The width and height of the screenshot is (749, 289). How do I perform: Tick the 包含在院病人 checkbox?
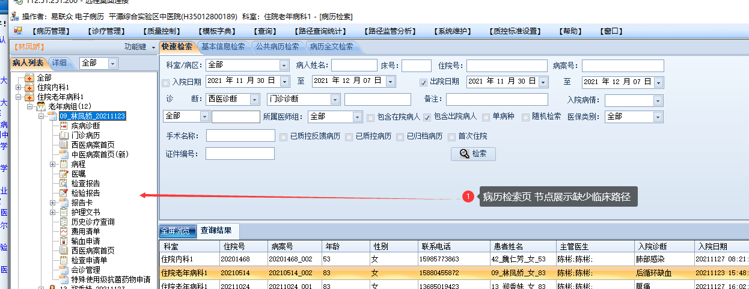click(371, 117)
